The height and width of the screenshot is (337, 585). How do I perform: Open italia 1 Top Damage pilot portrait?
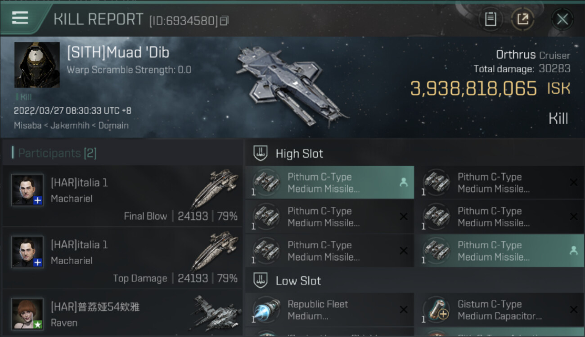tap(27, 252)
